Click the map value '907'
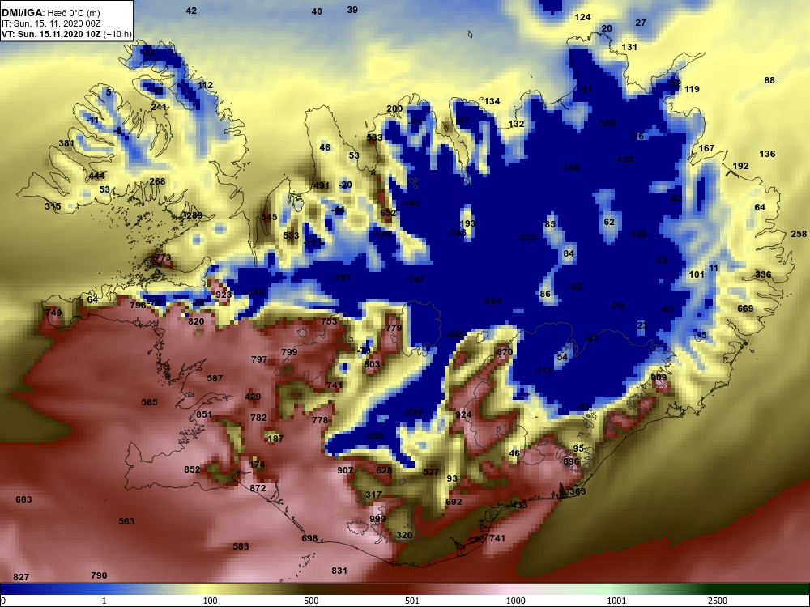This screenshot has height=607, width=810. pos(345,470)
